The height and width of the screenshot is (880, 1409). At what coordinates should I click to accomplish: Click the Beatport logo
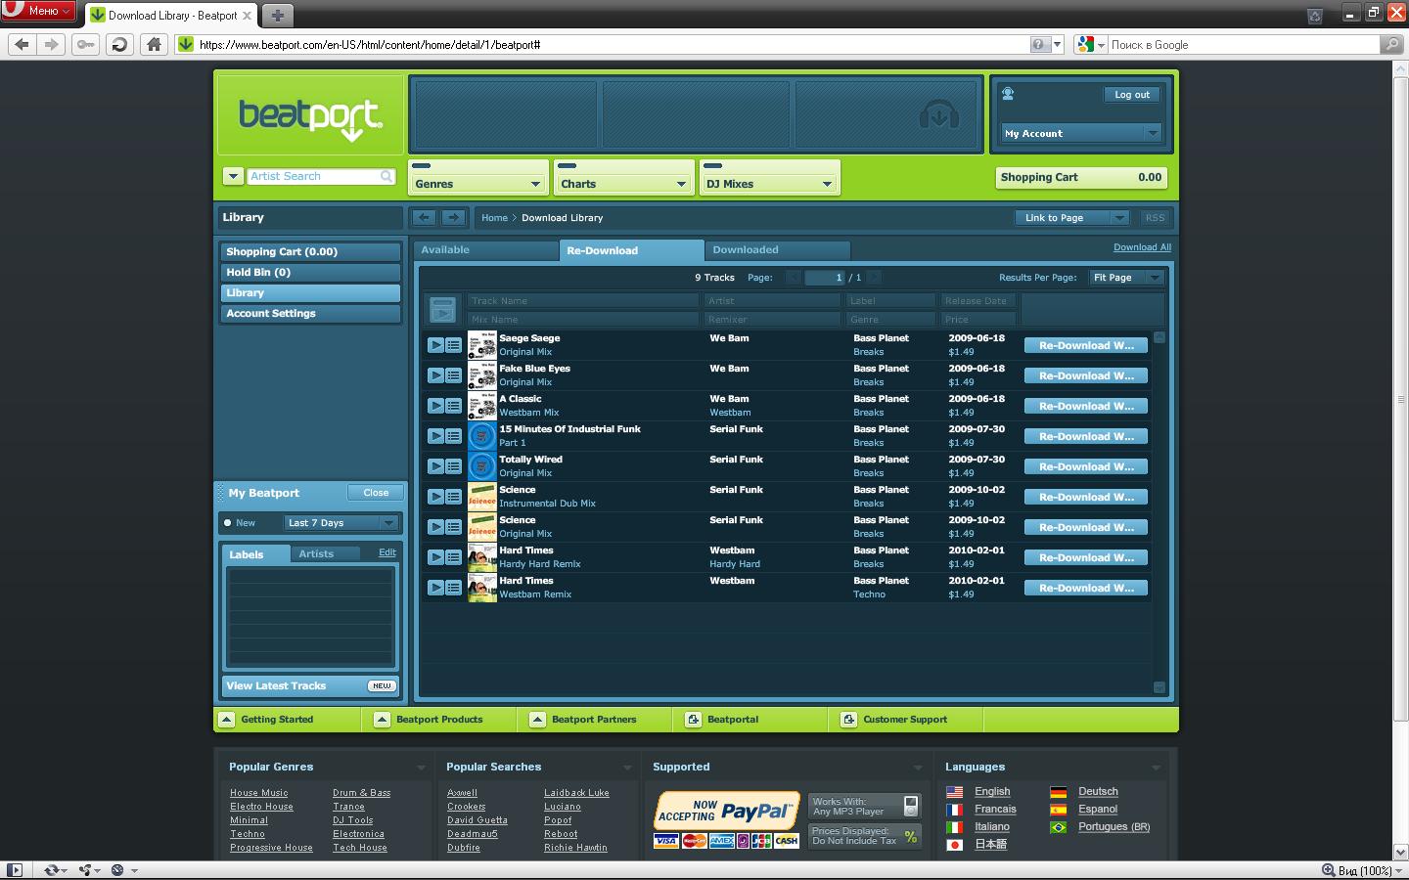310,116
